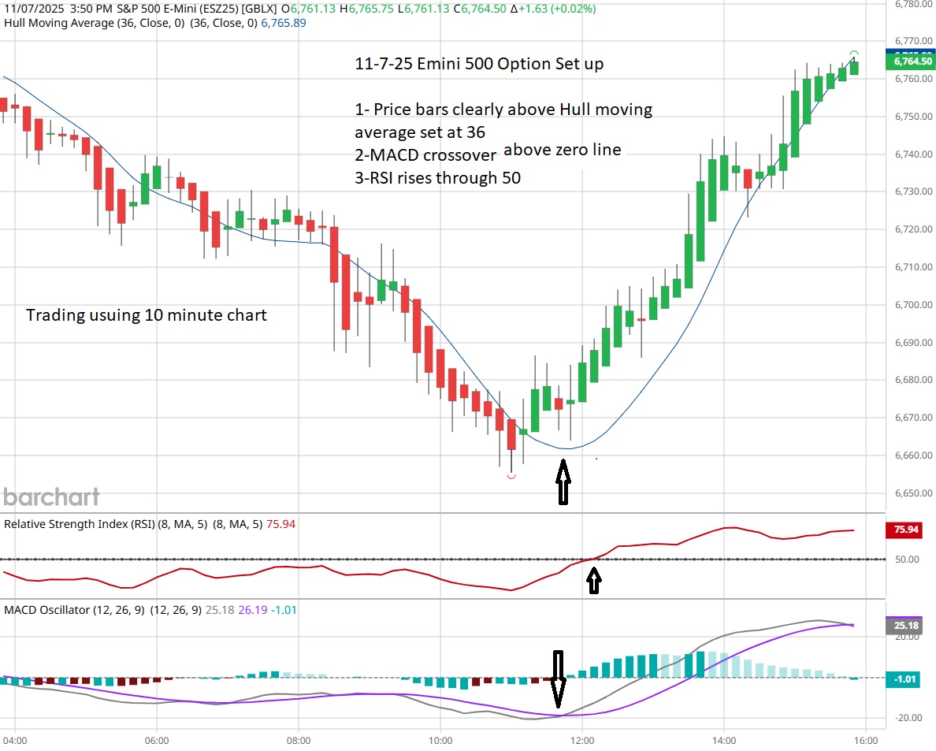936x751 pixels.
Task: Select the 'Trading using 10 minute chart' annotation
Action: tap(147, 315)
